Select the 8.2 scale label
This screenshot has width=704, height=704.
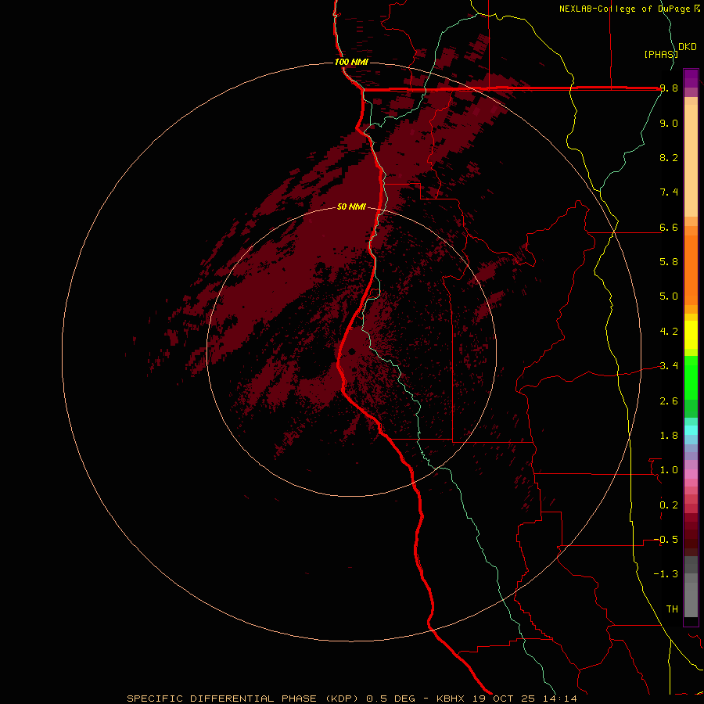pyautogui.click(x=669, y=157)
